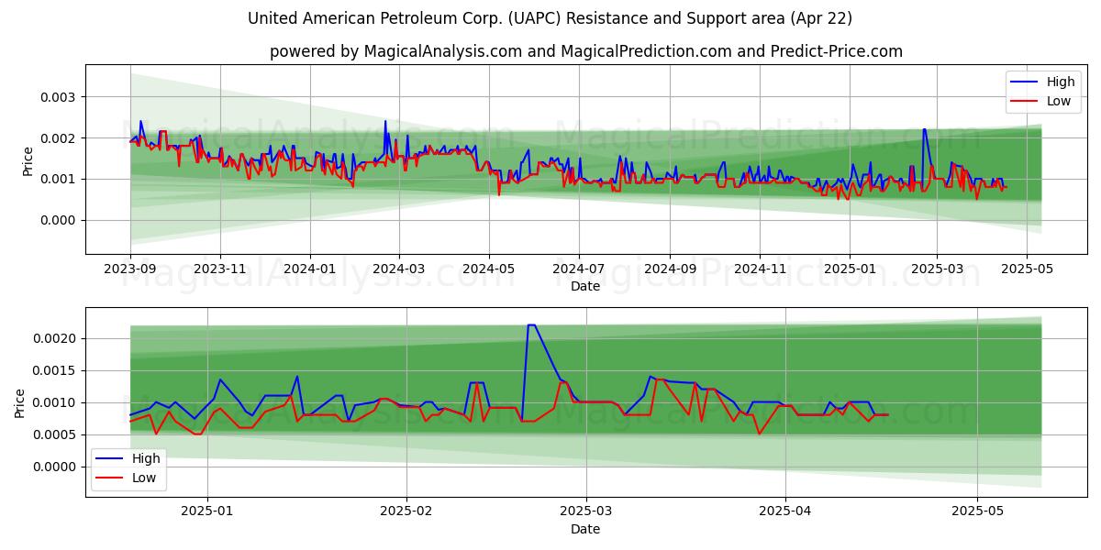The image size is (1101, 550).
Task: Click the '0.0010' y-axis label in bottom chart
Action: click(x=56, y=403)
